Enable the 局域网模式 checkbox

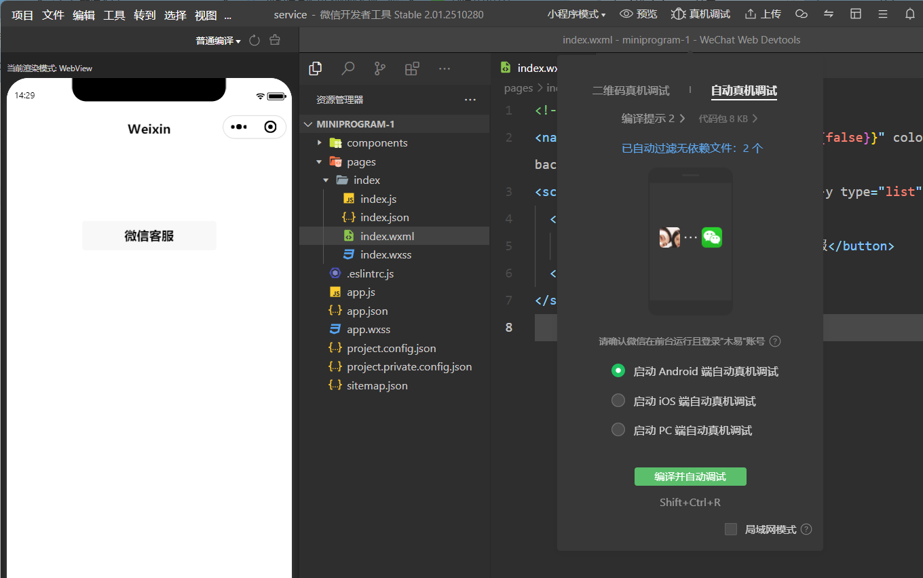pyautogui.click(x=731, y=529)
